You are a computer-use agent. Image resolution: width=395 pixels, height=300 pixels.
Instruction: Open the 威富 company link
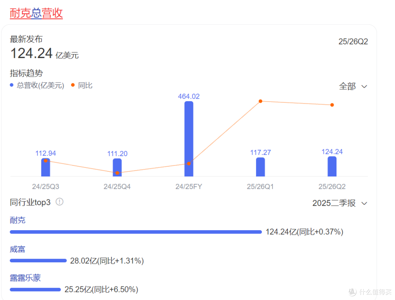[x=18, y=250]
